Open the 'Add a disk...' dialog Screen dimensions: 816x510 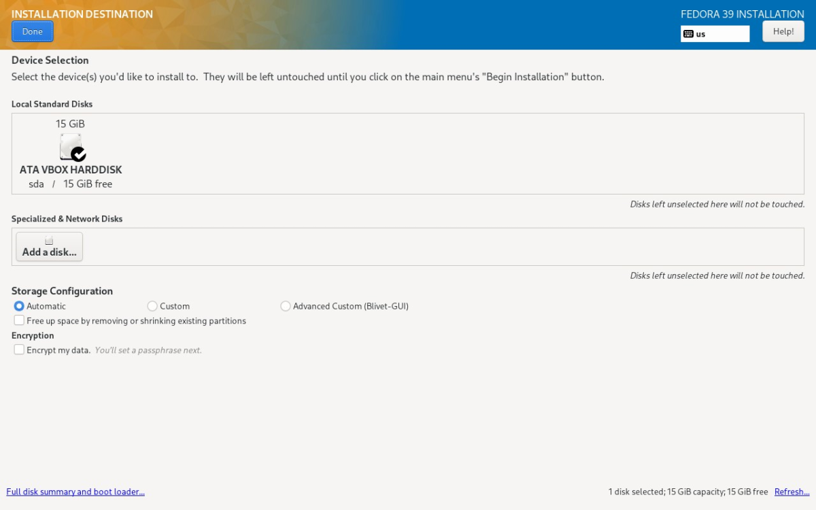[x=50, y=247]
